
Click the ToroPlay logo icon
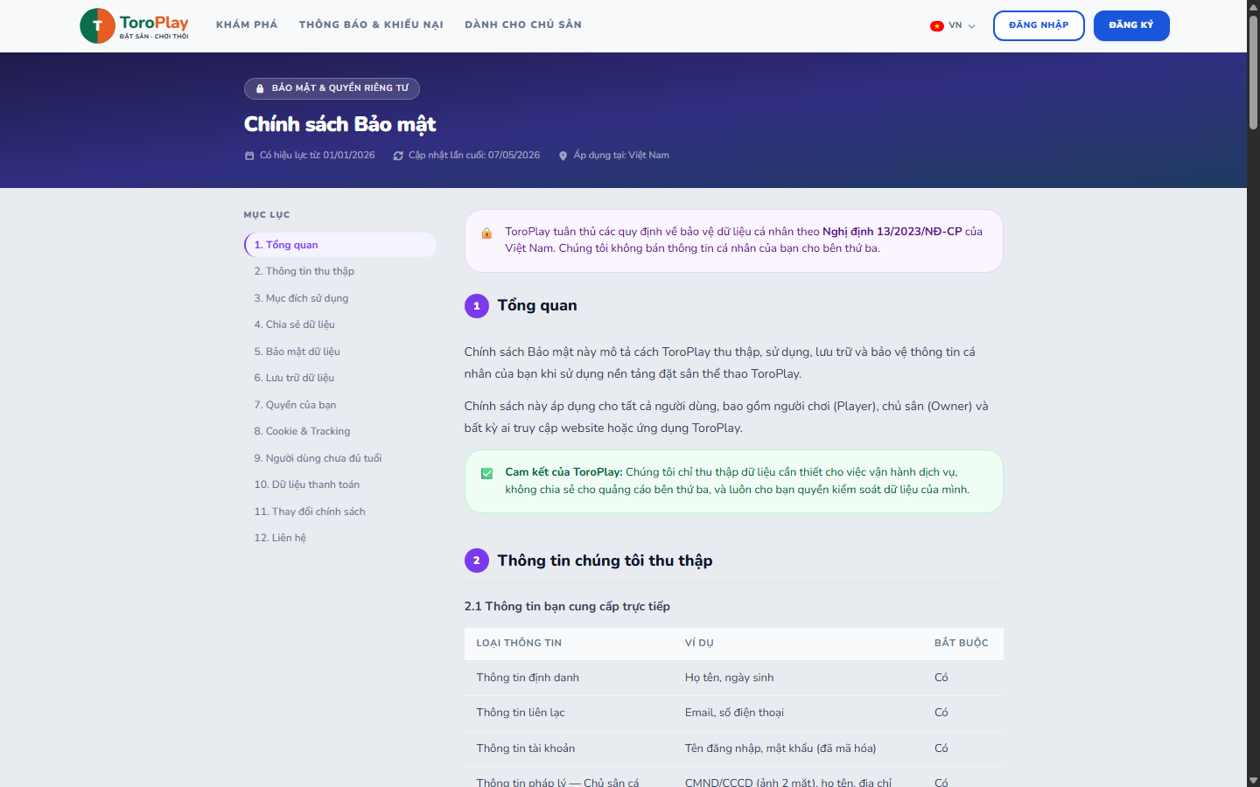[x=97, y=25]
